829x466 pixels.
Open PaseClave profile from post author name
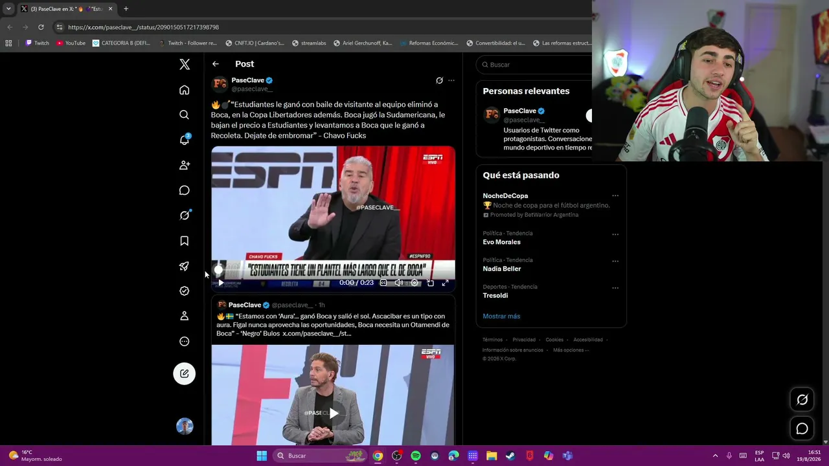[248, 80]
